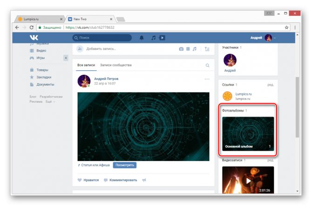
Task: Edit links with ред. in Ссылки
Action: click(x=271, y=85)
